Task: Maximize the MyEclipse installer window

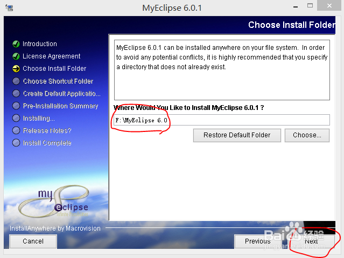Action: point(310,6)
